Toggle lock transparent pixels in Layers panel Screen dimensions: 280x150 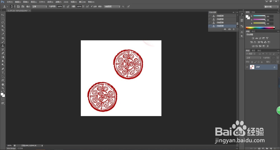tap(252, 62)
